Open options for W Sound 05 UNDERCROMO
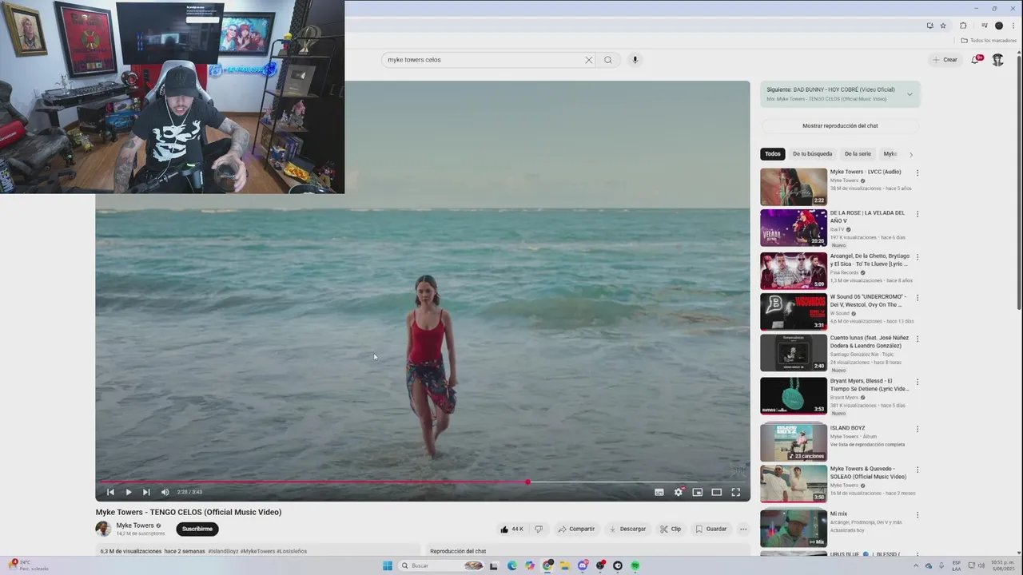1023x575 pixels. coord(918,298)
